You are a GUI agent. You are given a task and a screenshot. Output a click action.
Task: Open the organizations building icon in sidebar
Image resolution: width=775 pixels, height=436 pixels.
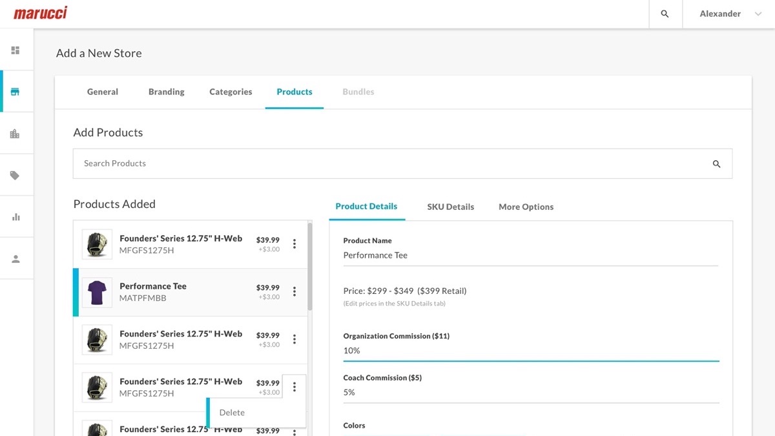coord(15,134)
